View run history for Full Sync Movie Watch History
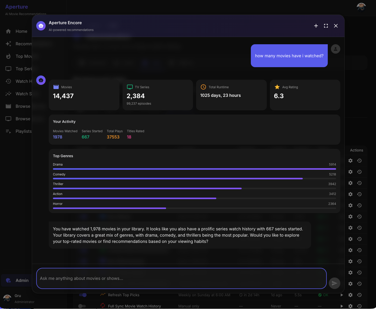376x309 pixels. 359,306
